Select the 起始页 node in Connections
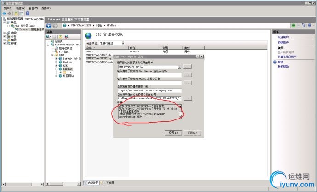Screen dimensions: 317x192 click(59, 41)
